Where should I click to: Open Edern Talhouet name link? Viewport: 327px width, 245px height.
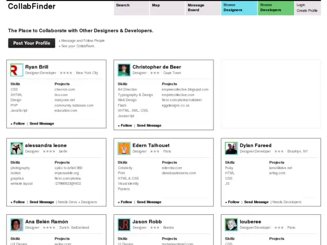coord(151,145)
